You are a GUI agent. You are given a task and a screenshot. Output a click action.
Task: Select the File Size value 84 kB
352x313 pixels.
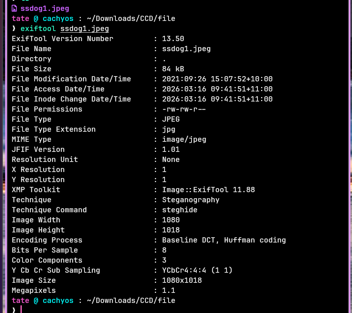173,69
